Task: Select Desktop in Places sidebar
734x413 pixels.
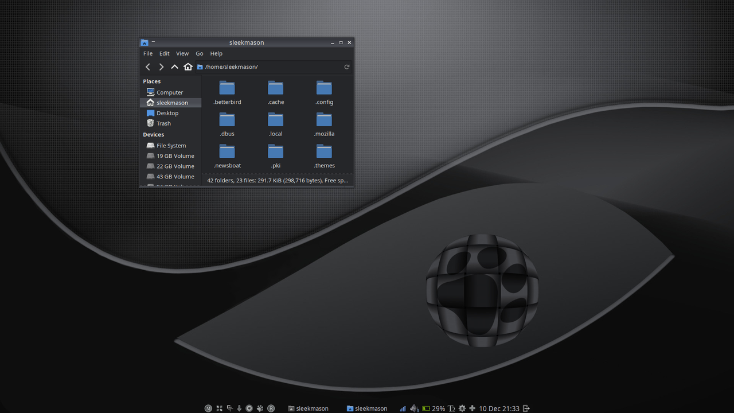Action: [170, 113]
